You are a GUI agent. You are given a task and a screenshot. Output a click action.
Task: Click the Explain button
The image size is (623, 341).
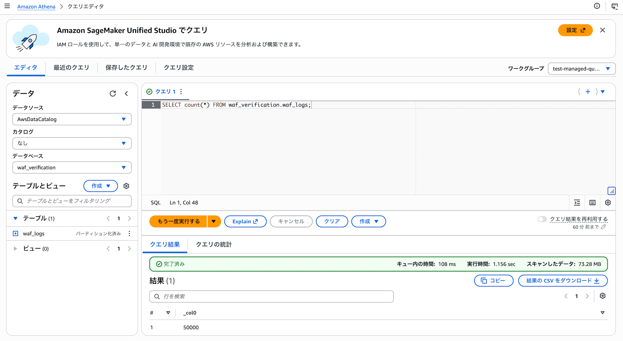tap(245, 221)
